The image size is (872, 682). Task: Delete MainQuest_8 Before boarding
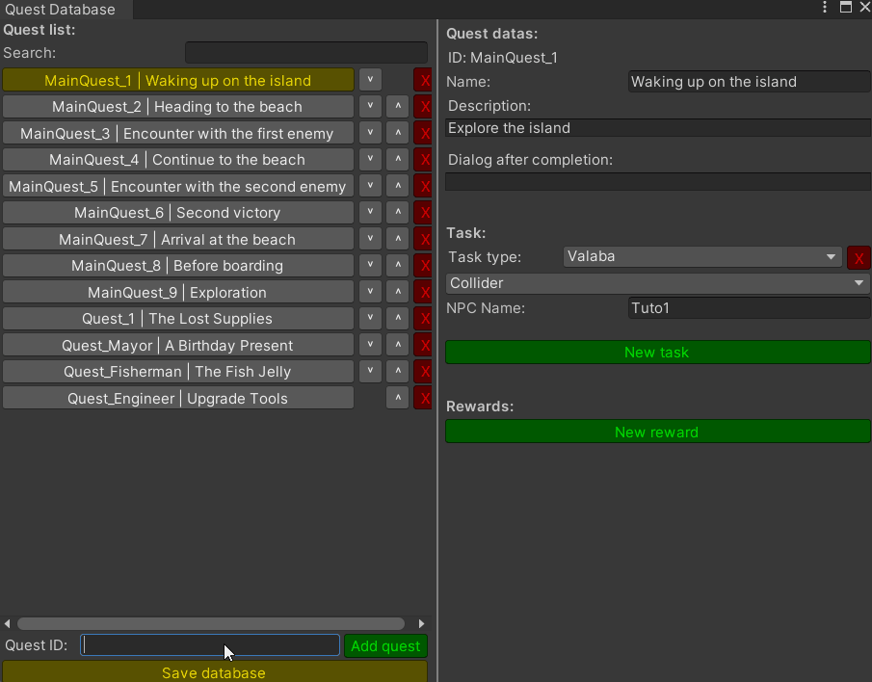click(423, 266)
